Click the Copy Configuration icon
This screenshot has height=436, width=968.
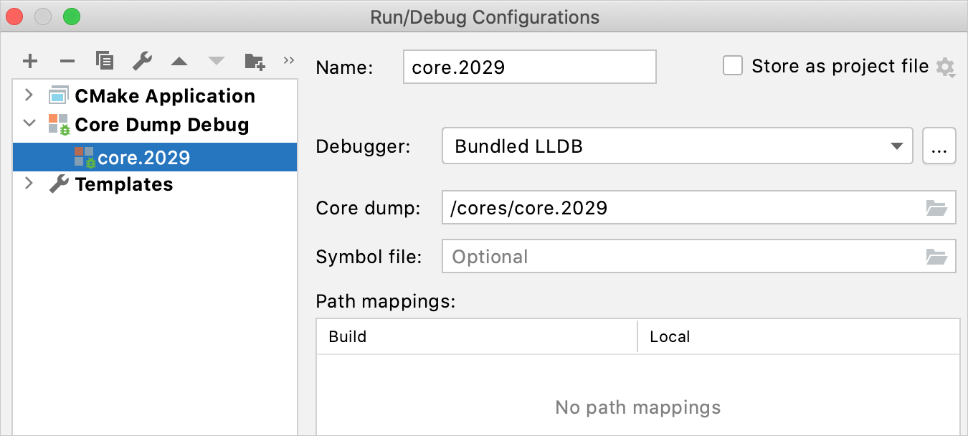tap(105, 62)
